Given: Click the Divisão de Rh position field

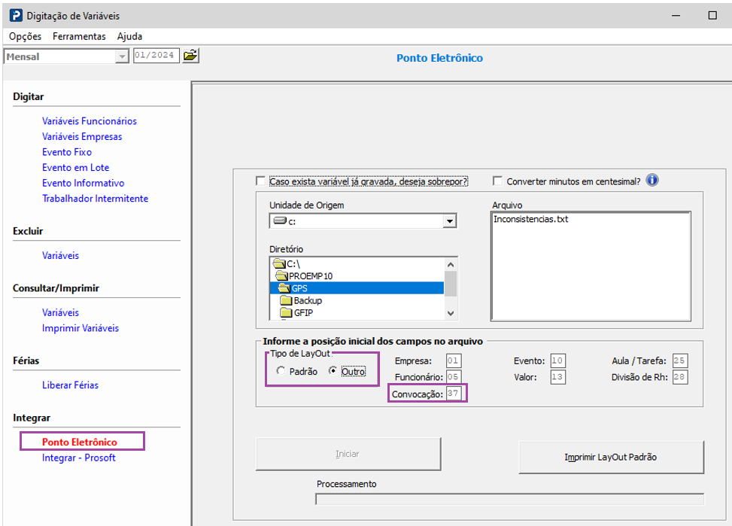Looking at the screenshot, I should 680,376.
